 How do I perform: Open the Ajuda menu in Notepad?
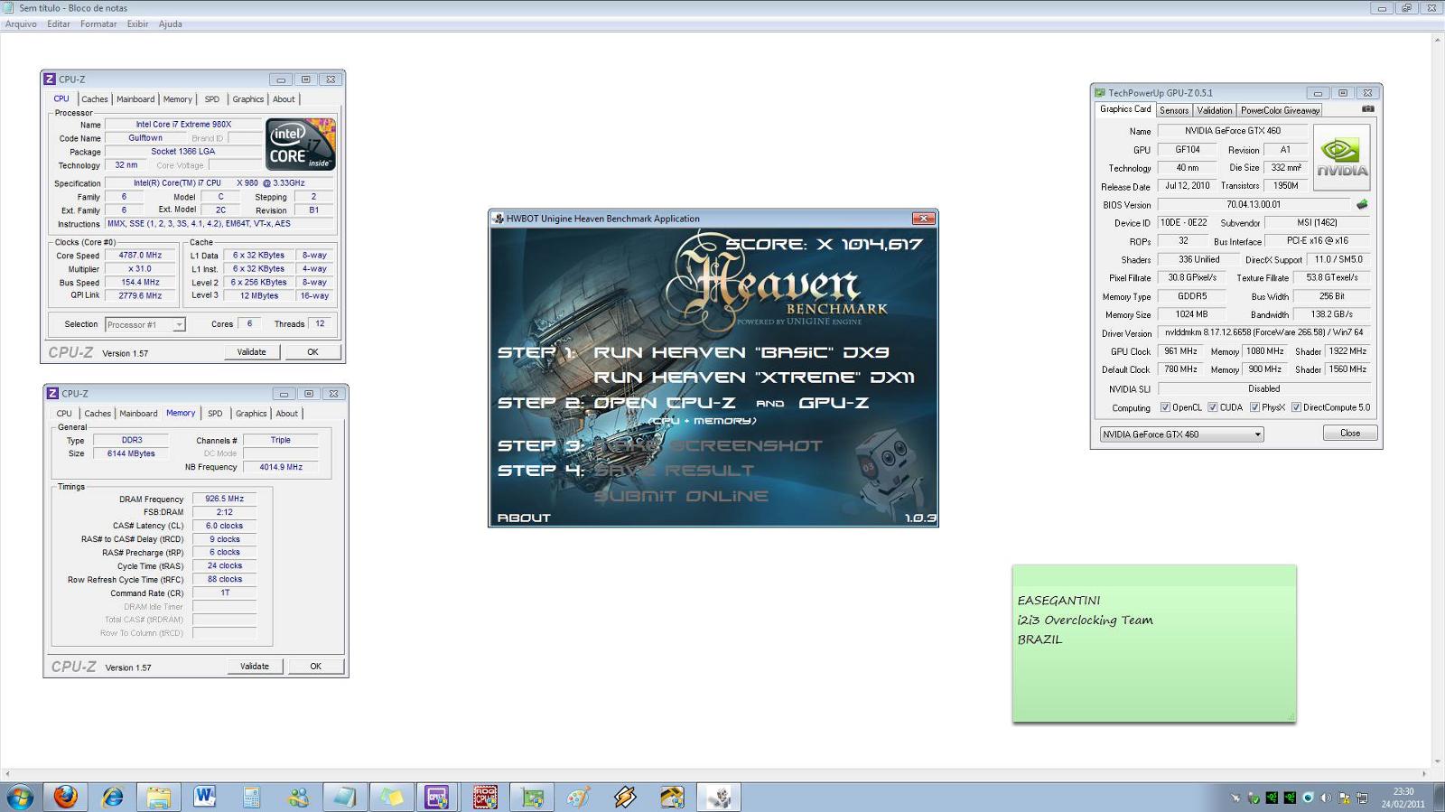[170, 24]
